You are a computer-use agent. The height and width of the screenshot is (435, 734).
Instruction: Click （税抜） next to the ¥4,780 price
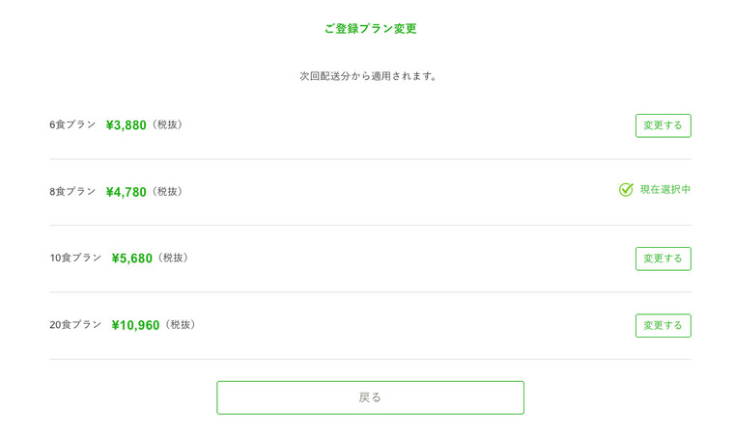coord(167,192)
